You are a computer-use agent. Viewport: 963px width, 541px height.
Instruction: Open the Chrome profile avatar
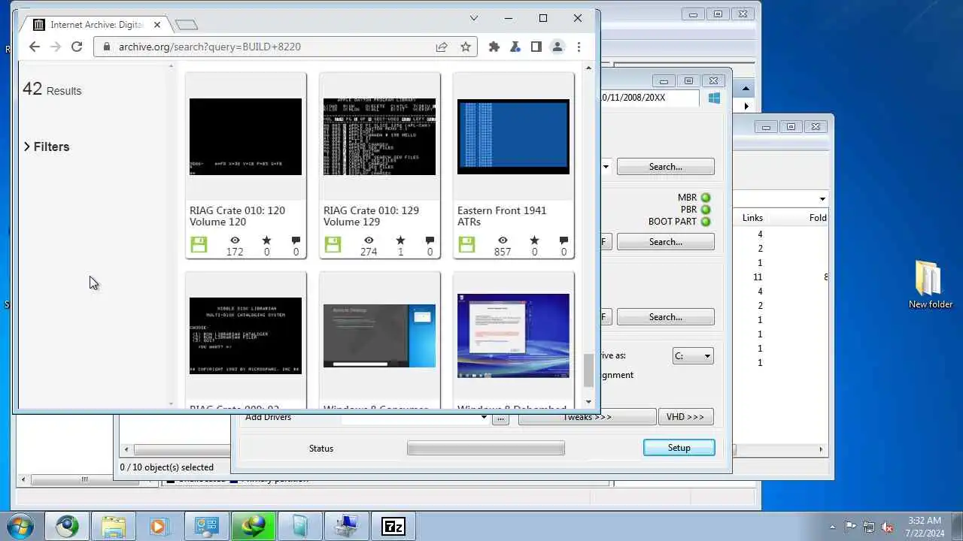click(x=557, y=47)
